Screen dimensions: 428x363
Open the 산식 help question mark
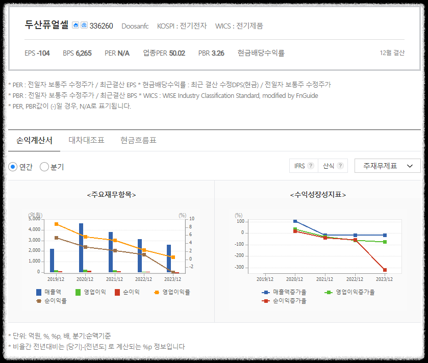(340, 166)
